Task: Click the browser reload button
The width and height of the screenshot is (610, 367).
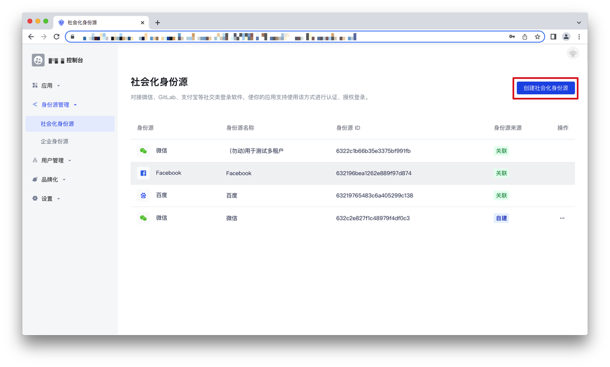Action: click(x=57, y=37)
